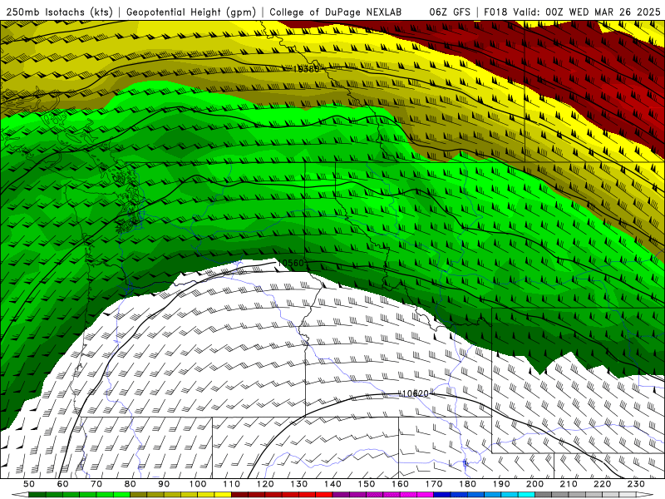
Task: Click the bright red swatch on the color bar
Action: click(x=324, y=495)
